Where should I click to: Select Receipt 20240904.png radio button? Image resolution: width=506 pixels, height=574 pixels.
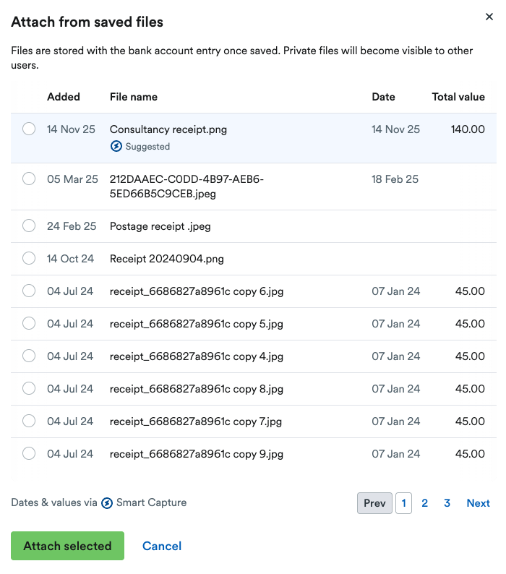pyautogui.click(x=29, y=258)
